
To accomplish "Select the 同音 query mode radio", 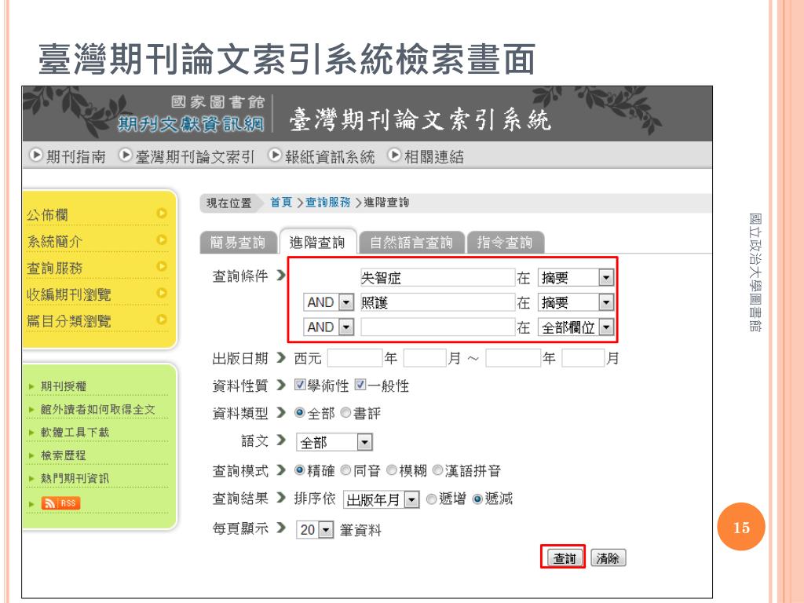I will [345, 470].
